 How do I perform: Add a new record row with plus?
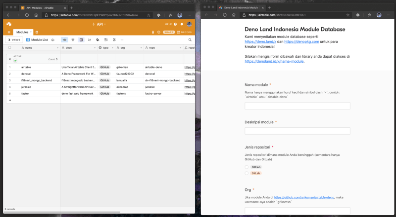10,100
